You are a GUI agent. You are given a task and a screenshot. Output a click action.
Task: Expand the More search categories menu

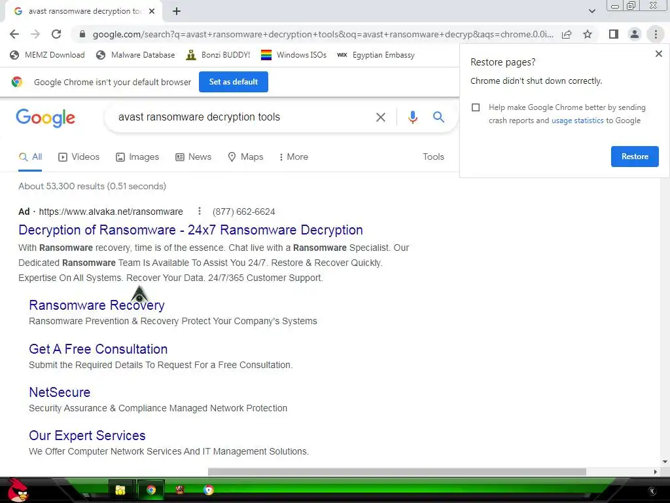[x=293, y=157]
